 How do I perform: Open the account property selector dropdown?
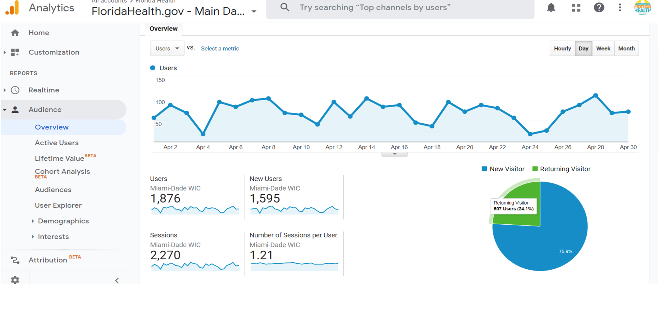[x=254, y=12]
